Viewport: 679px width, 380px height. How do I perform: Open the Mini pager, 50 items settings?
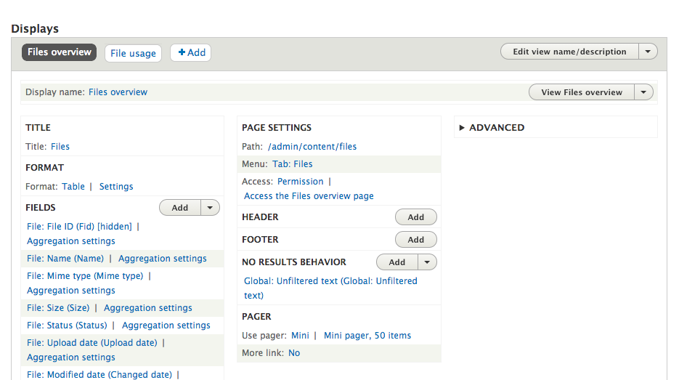pyautogui.click(x=367, y=336)
